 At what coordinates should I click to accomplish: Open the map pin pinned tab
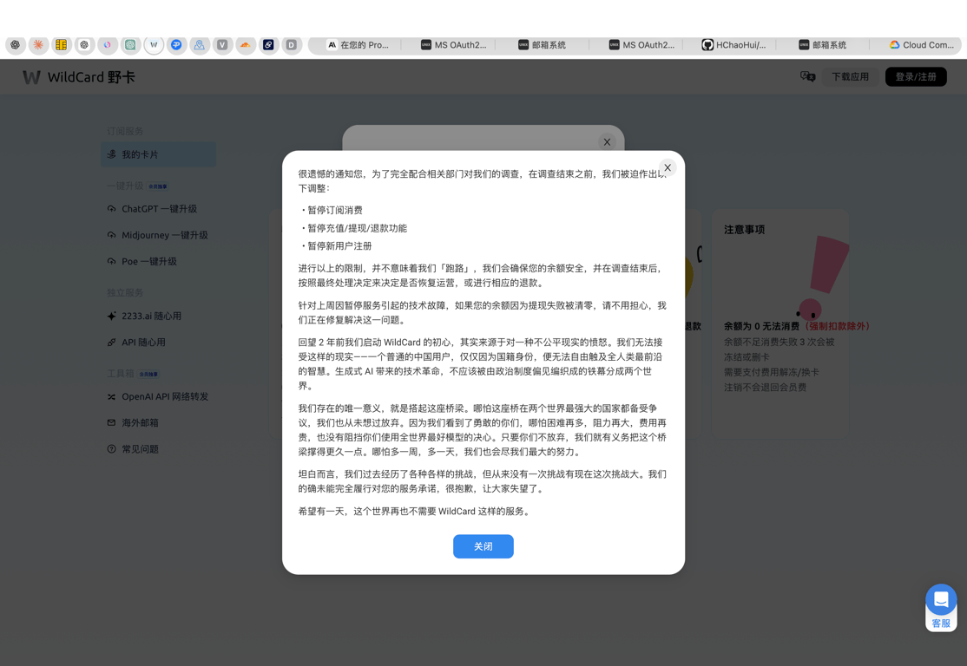(x=199, y=45)
